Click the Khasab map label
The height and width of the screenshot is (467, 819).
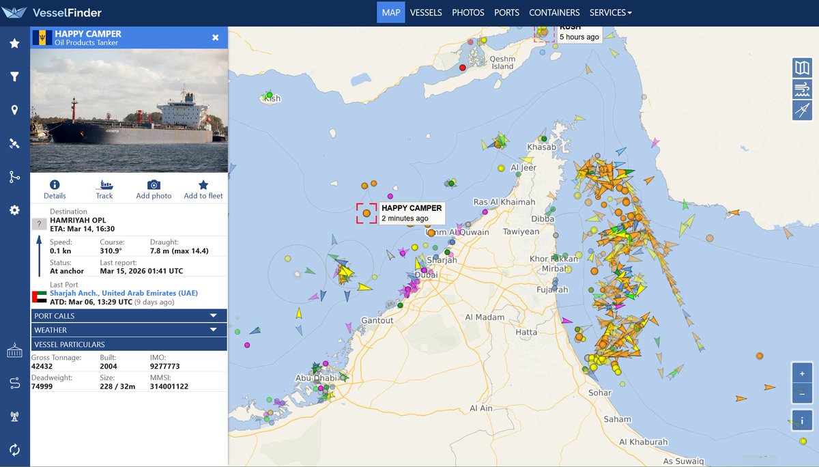(x=542, y=147)
